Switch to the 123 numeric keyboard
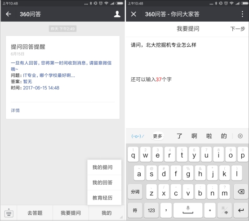Viewport: 249px width, 221px height. (x=151, y=210)
